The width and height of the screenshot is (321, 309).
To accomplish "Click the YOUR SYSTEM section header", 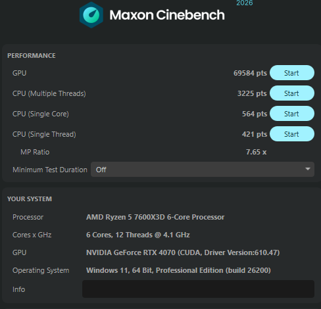I will [x=30, y=199].
